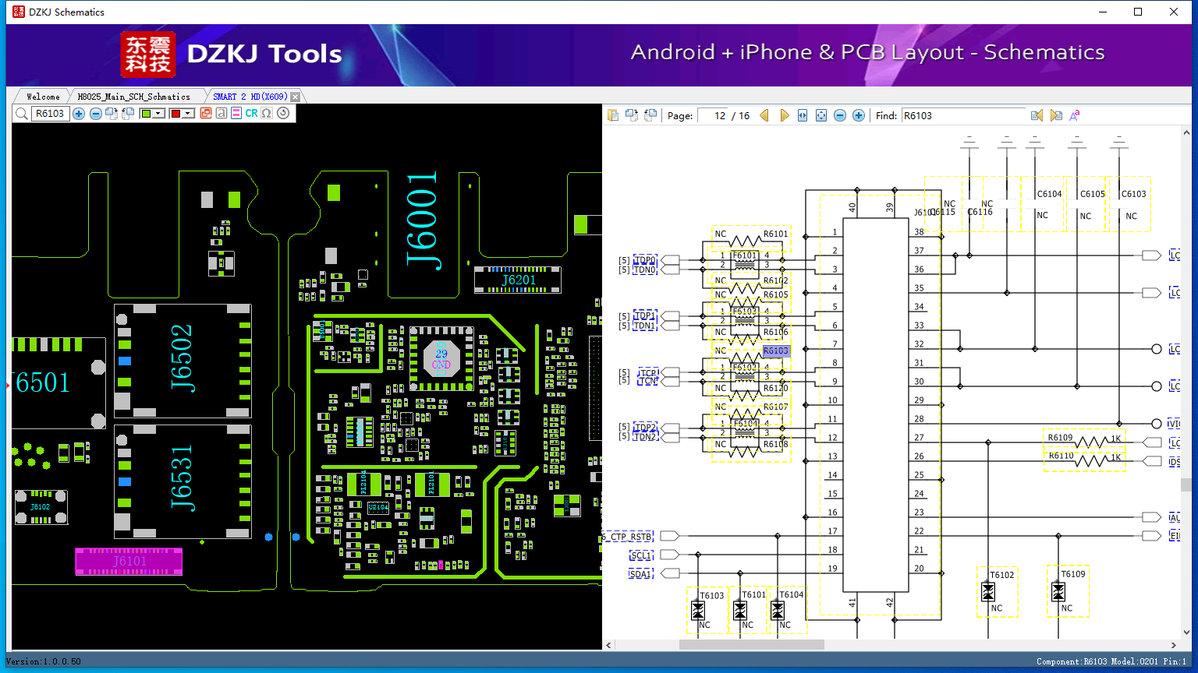Click the SDA1 net label
This screenshot has height=673, width=1198.
[640, 574]
